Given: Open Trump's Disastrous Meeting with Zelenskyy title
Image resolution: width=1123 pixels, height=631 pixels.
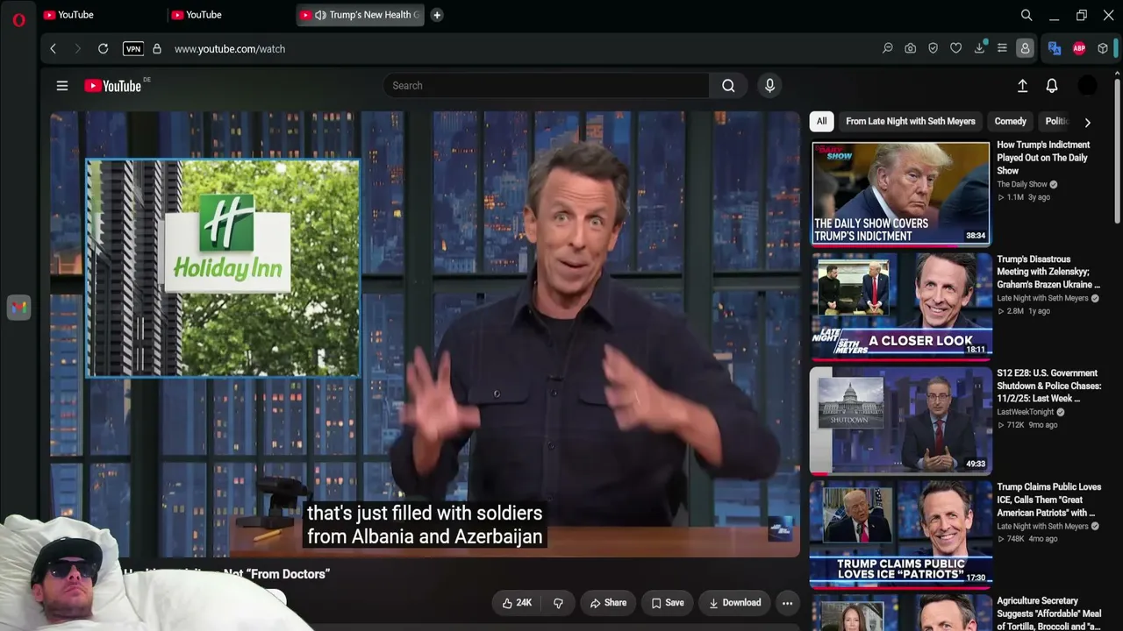Looking at the screenshot, I should point(1048,272).
